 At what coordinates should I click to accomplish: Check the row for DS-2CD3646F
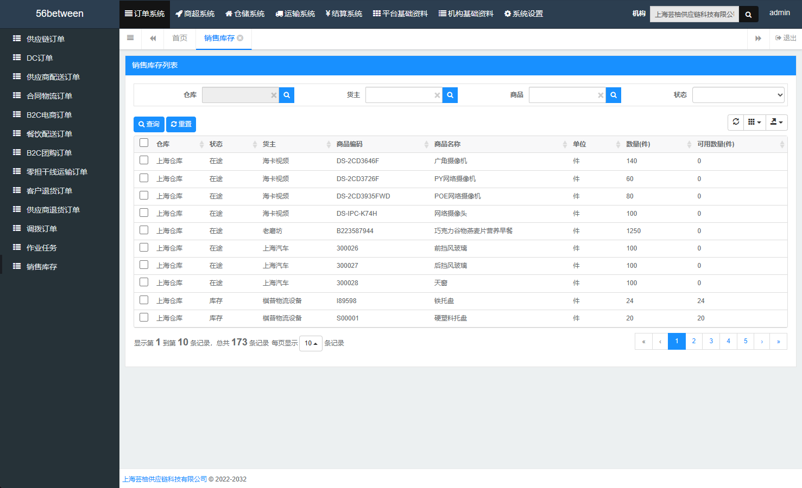tap(144, 160)
